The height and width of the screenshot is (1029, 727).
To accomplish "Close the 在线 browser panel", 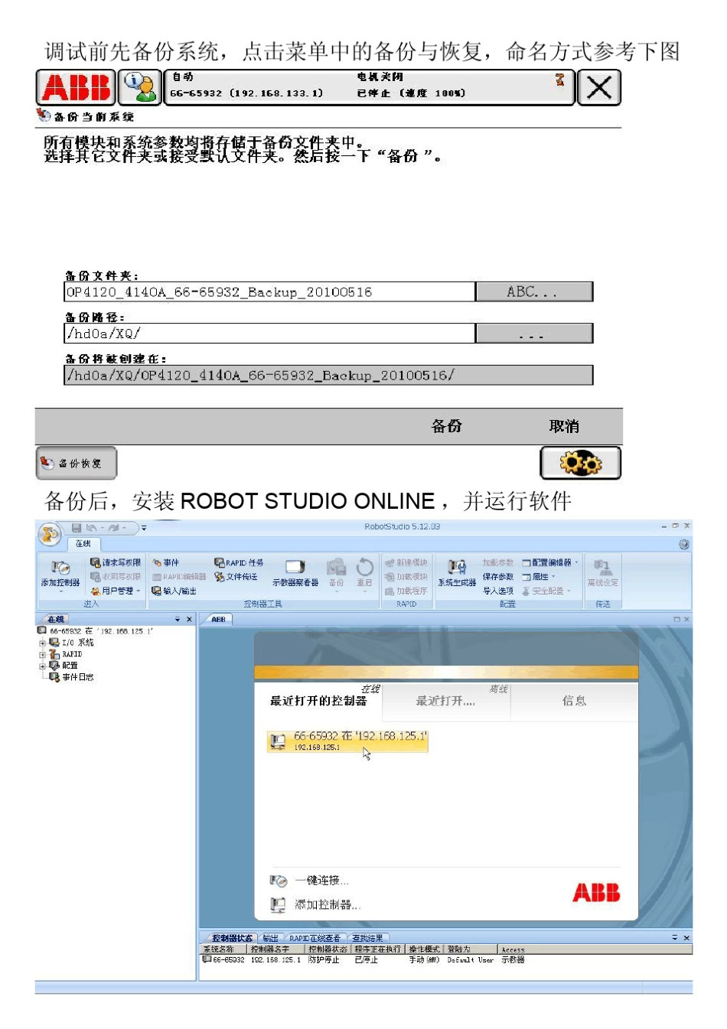I will 189,619.
